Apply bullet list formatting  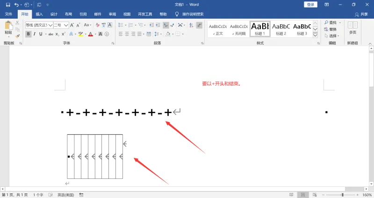click(x=121, y=25)
